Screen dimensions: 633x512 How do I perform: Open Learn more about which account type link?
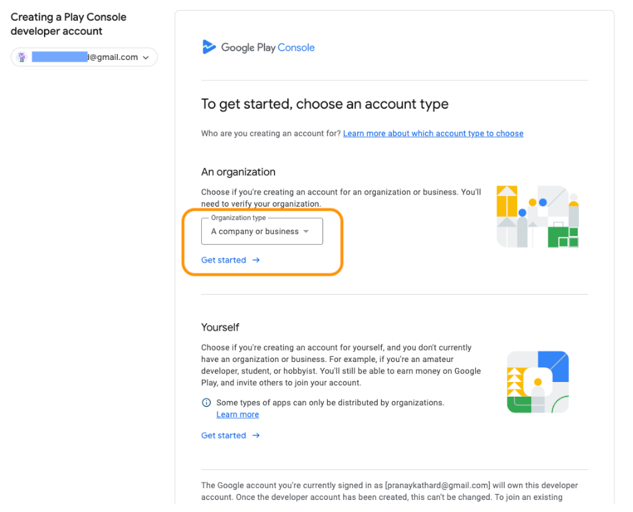432,133
